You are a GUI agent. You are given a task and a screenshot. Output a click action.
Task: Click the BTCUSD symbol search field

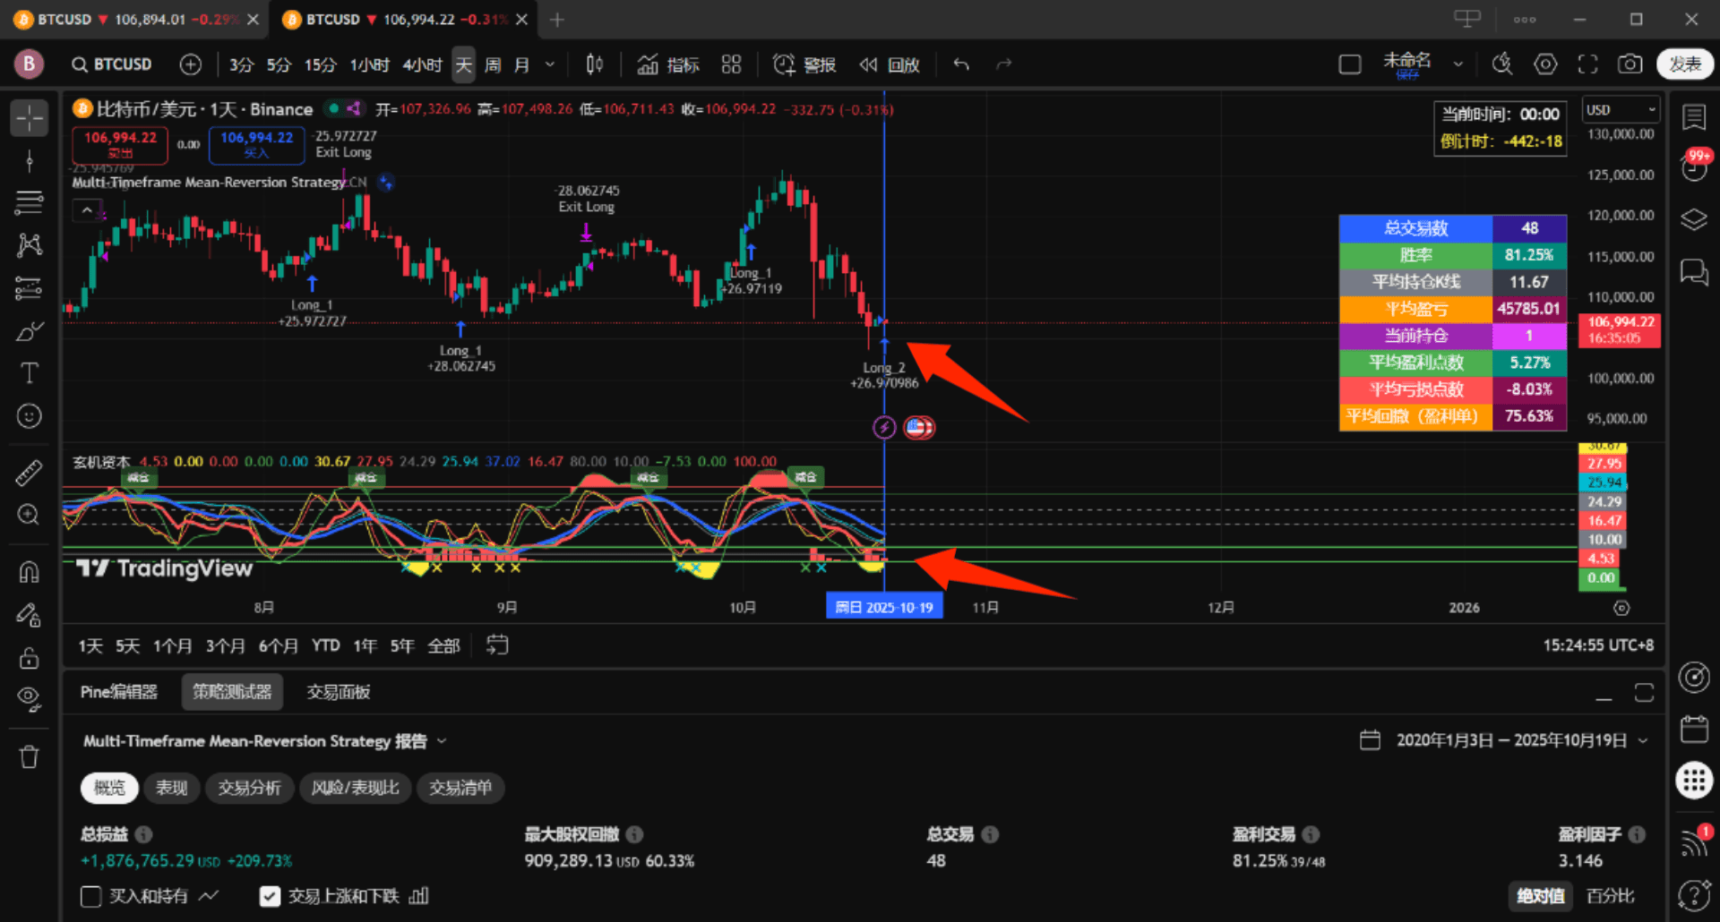pos(112,64)
